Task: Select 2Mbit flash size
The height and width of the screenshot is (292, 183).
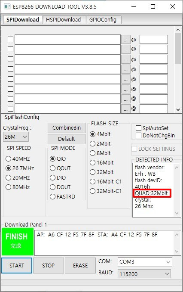Action: coord(100,143)
